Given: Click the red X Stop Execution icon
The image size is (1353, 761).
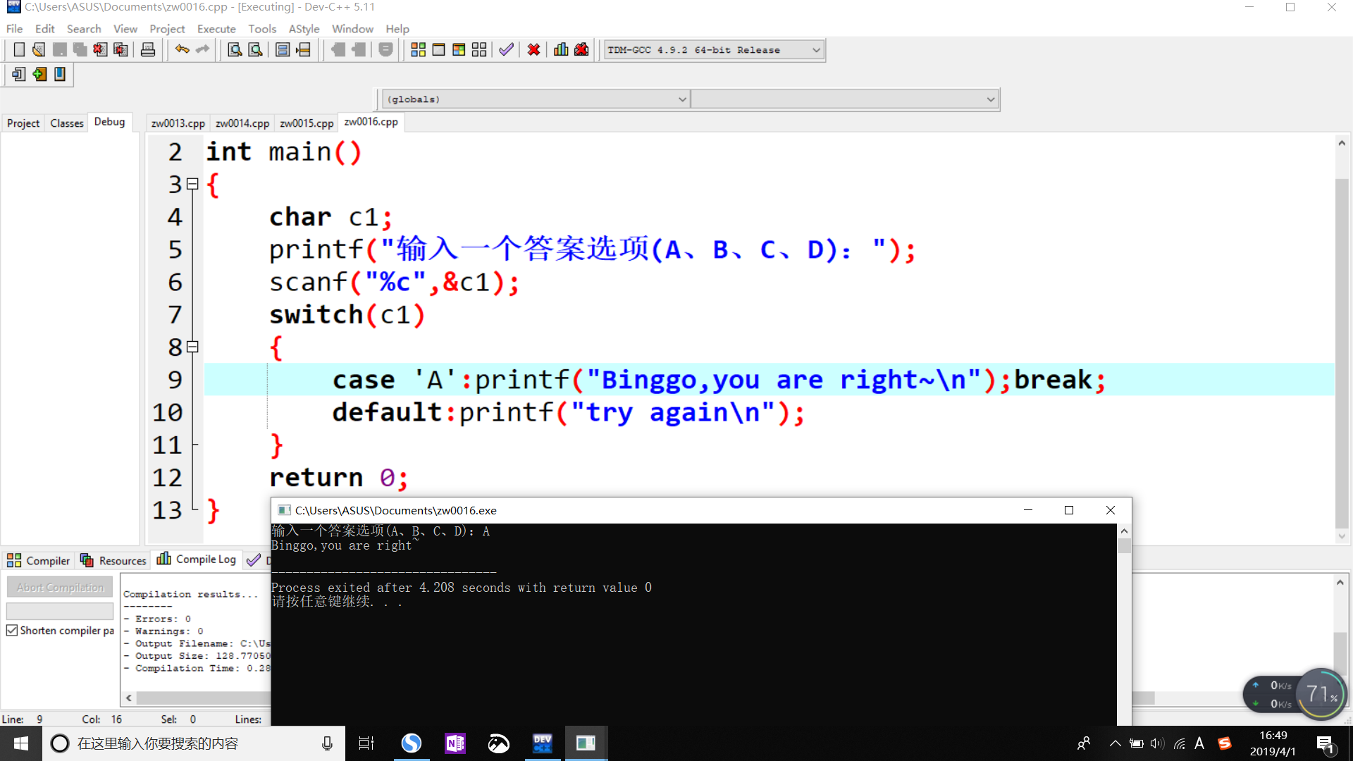Looking at the screenshot, I should click(x=533, y=50).
